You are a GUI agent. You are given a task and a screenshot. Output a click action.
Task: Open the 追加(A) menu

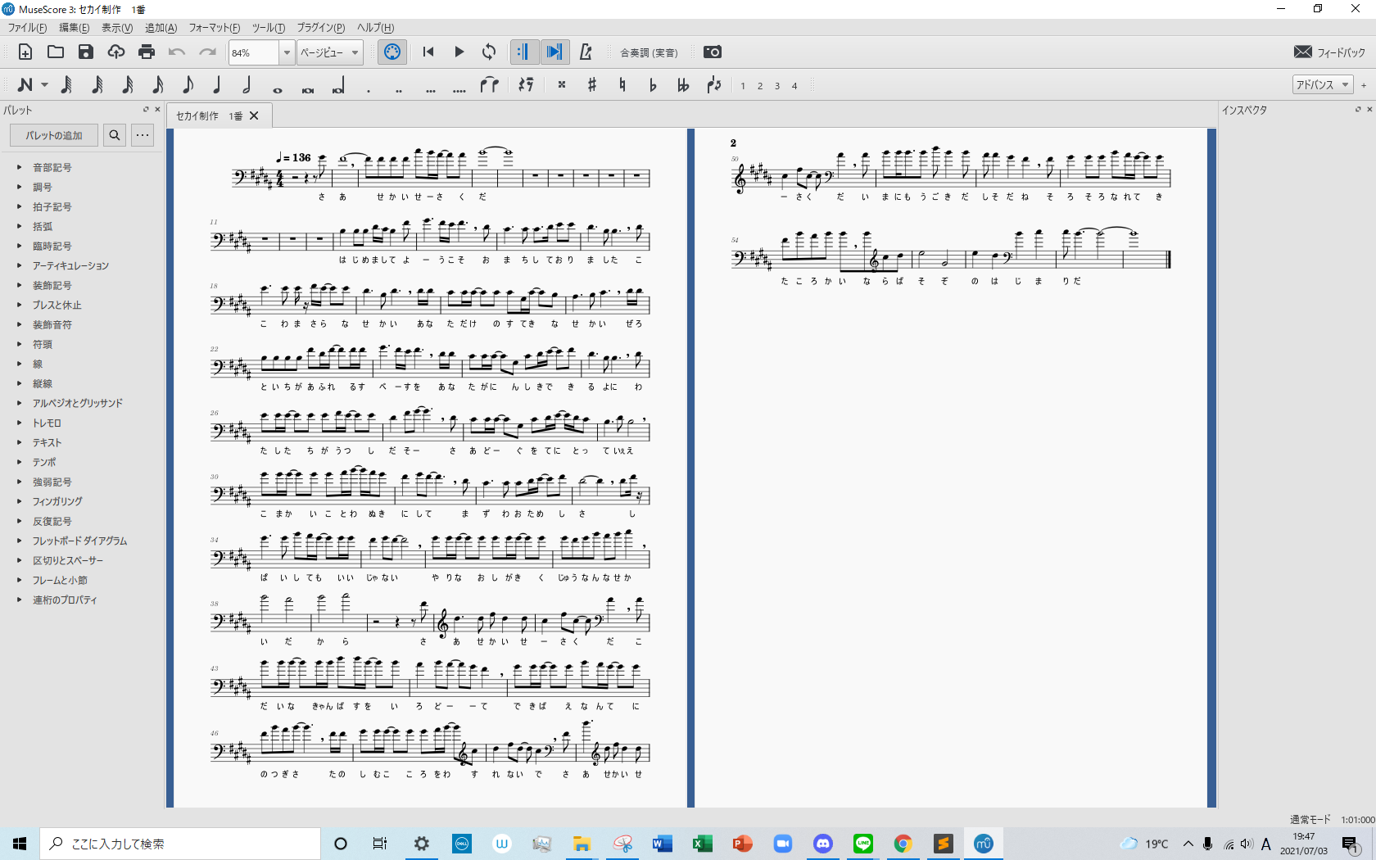[161, 28]
